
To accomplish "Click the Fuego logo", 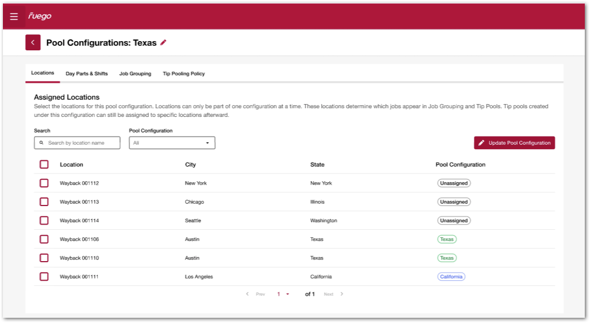I will point(40,16).
